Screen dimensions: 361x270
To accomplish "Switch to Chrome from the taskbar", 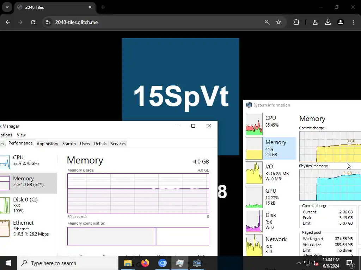I will [162, 263].
